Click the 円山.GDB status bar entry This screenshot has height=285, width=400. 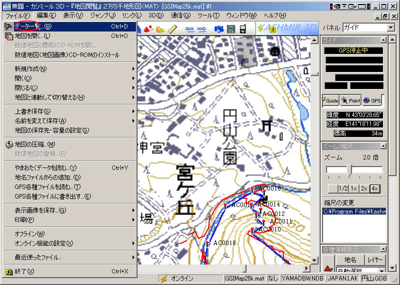[374, 278]
